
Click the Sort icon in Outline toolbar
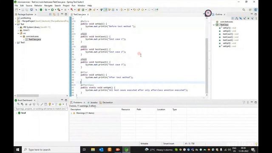pyautogui.click(x=237, y=18)
